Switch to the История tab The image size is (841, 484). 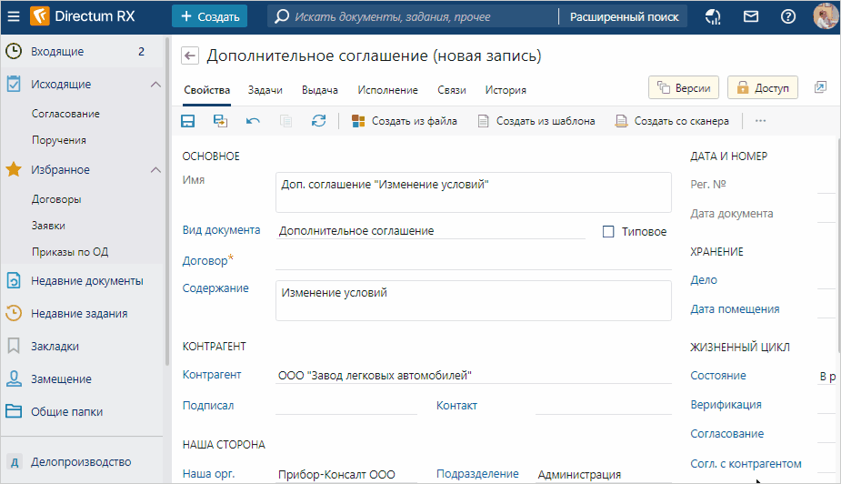[506, 90]
